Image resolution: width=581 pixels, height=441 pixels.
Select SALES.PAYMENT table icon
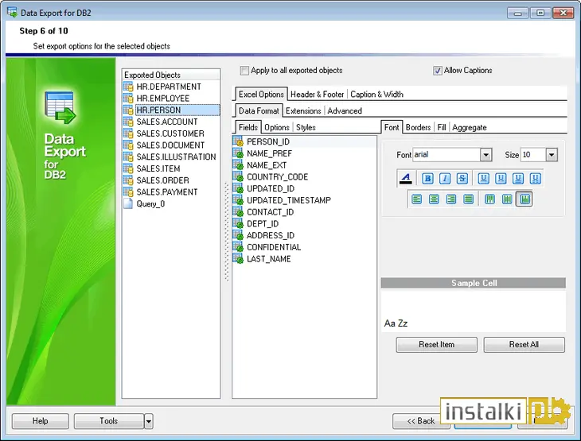click(128, 192)
